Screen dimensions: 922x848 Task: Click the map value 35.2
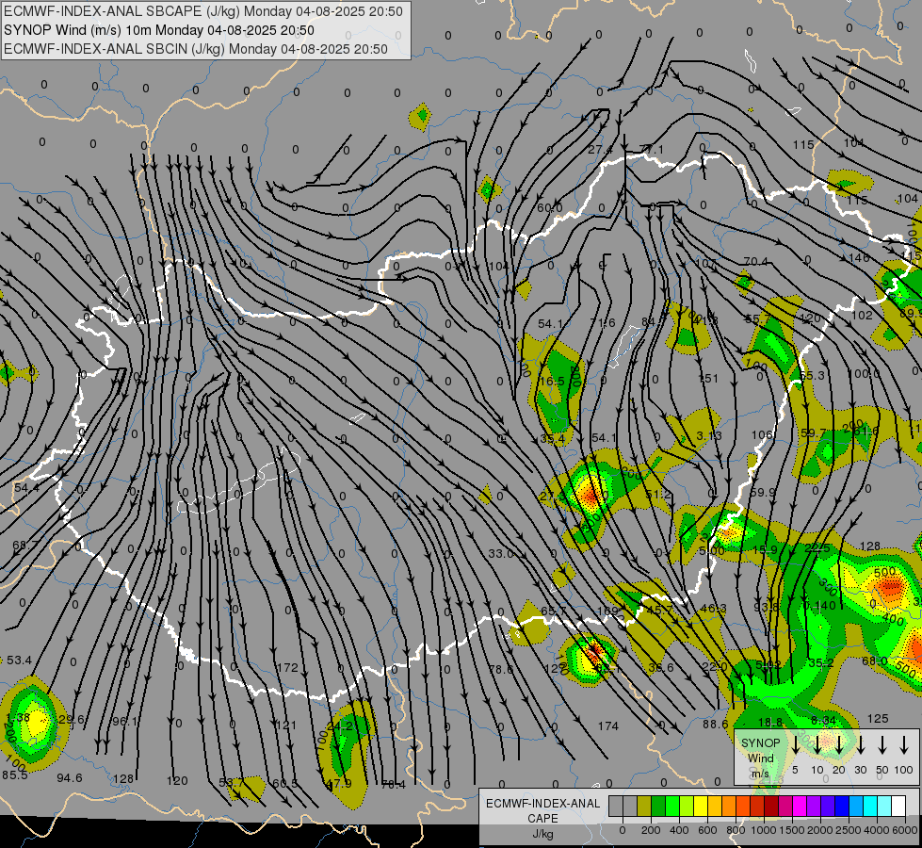tap(821, 662)
